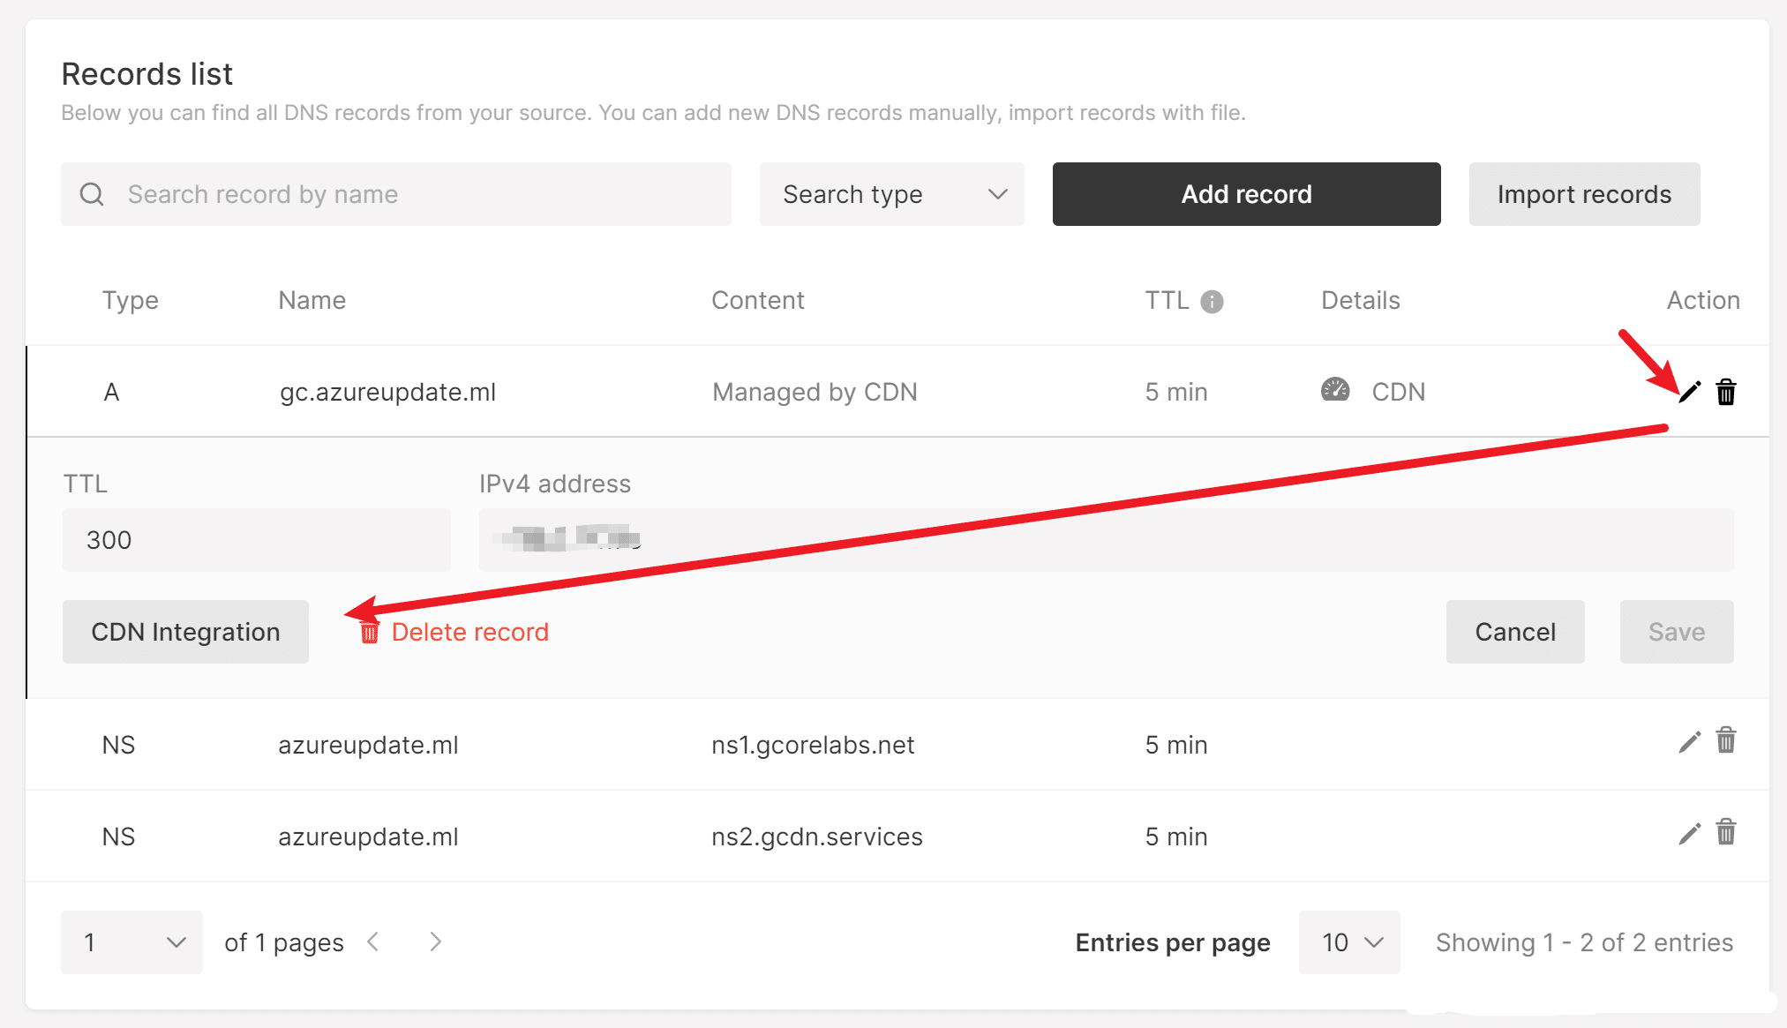Click the Add record button
This screenshot has height=1028, width=1787.
point(1246,194)
